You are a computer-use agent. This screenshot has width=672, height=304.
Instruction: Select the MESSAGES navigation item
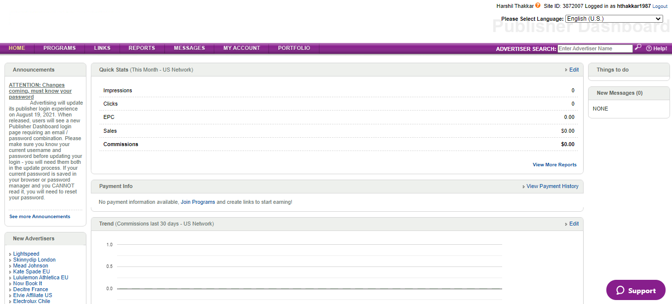(189, 48)
